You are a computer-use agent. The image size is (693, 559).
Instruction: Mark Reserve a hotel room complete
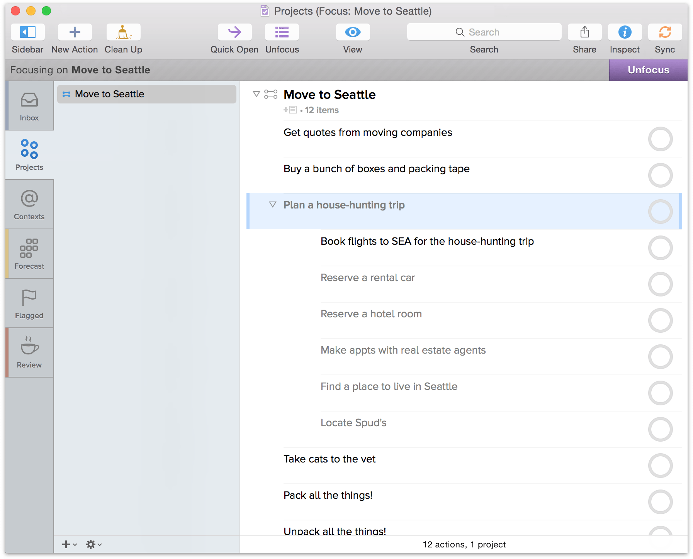[x=660, y=320]
